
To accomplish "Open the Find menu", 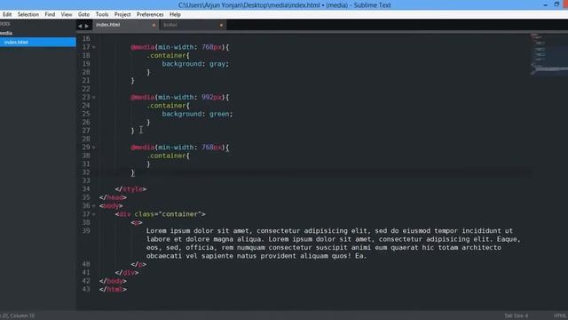I will [x=50, y=14].
